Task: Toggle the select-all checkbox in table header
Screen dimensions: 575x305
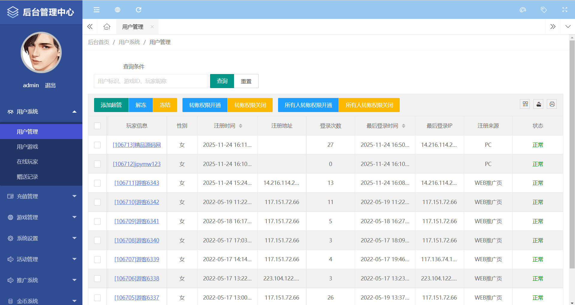Action: pyautogui.click(x=97, y=126)
